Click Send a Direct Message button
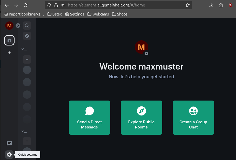The width and height of the screenshot is (236, 160). pyautogui.click(x=89, y=118)
